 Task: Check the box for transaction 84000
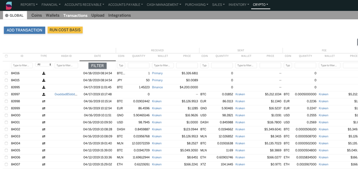[6, 115]
